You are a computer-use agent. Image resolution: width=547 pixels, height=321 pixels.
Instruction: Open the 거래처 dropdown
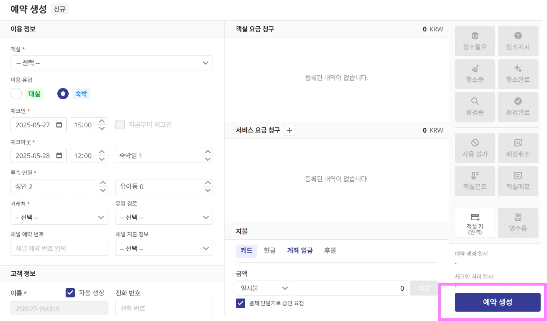click(x=59, y=217)
